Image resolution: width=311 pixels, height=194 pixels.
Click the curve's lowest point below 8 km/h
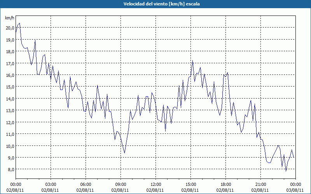pyautogui.click(x=286, y=171)
